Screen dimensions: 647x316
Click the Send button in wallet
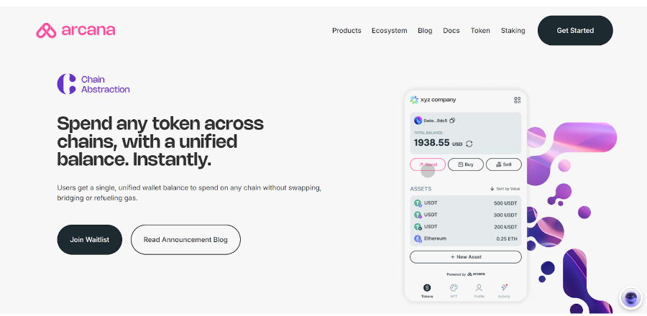(428, 164)
